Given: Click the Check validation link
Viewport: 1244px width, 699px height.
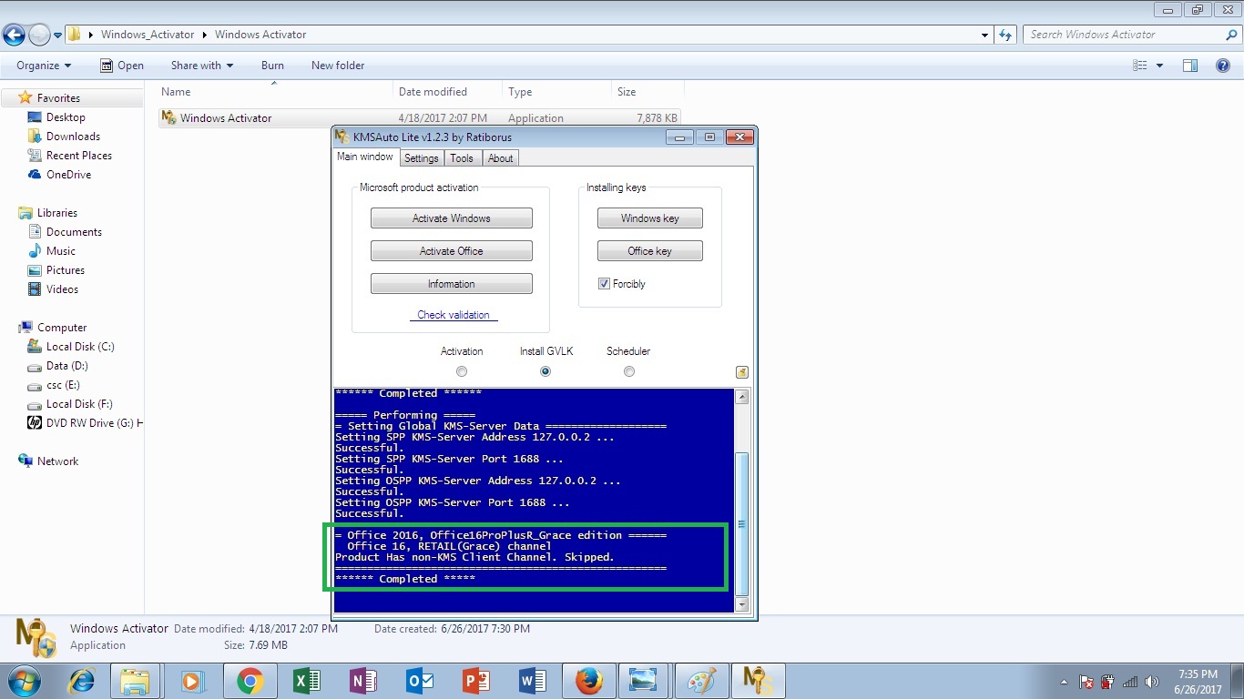Looking at the screenshot, I should (454, 315).
